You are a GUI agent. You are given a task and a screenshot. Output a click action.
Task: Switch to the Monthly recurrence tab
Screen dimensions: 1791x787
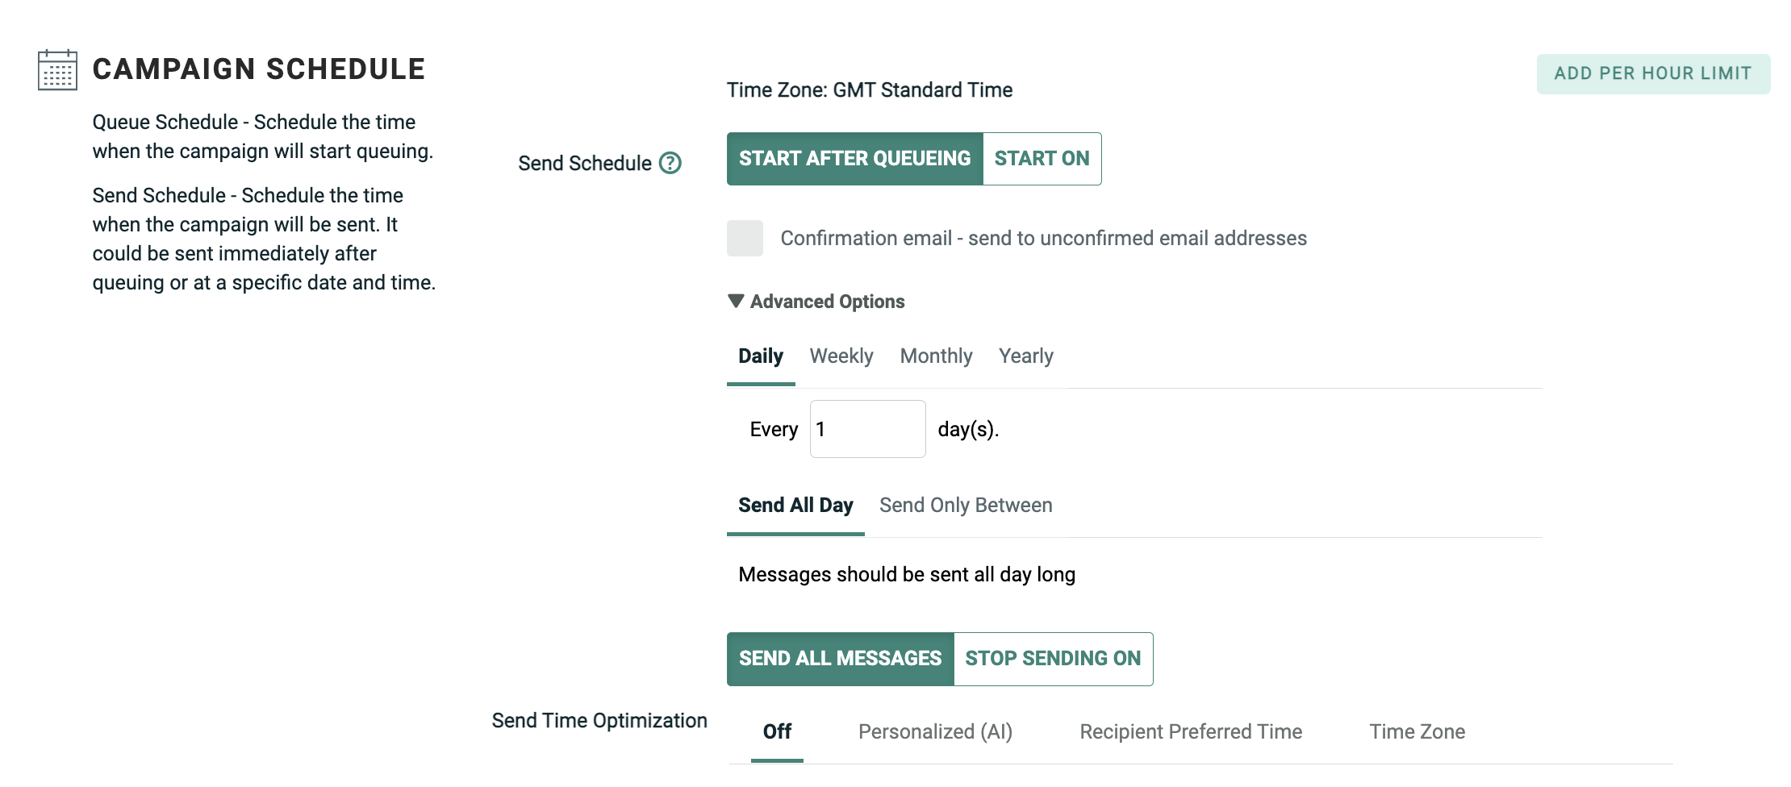pyautogui.click(x=936, y=356)
